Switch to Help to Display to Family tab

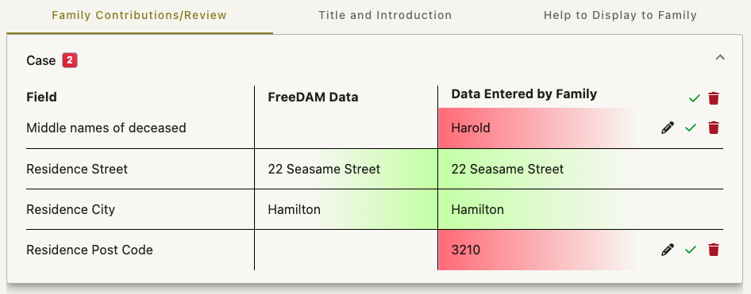coord(620,15)
